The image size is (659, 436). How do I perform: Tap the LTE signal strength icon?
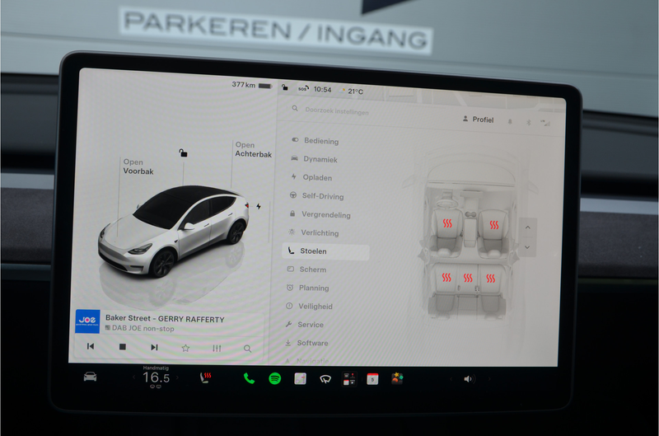point(545,123)
